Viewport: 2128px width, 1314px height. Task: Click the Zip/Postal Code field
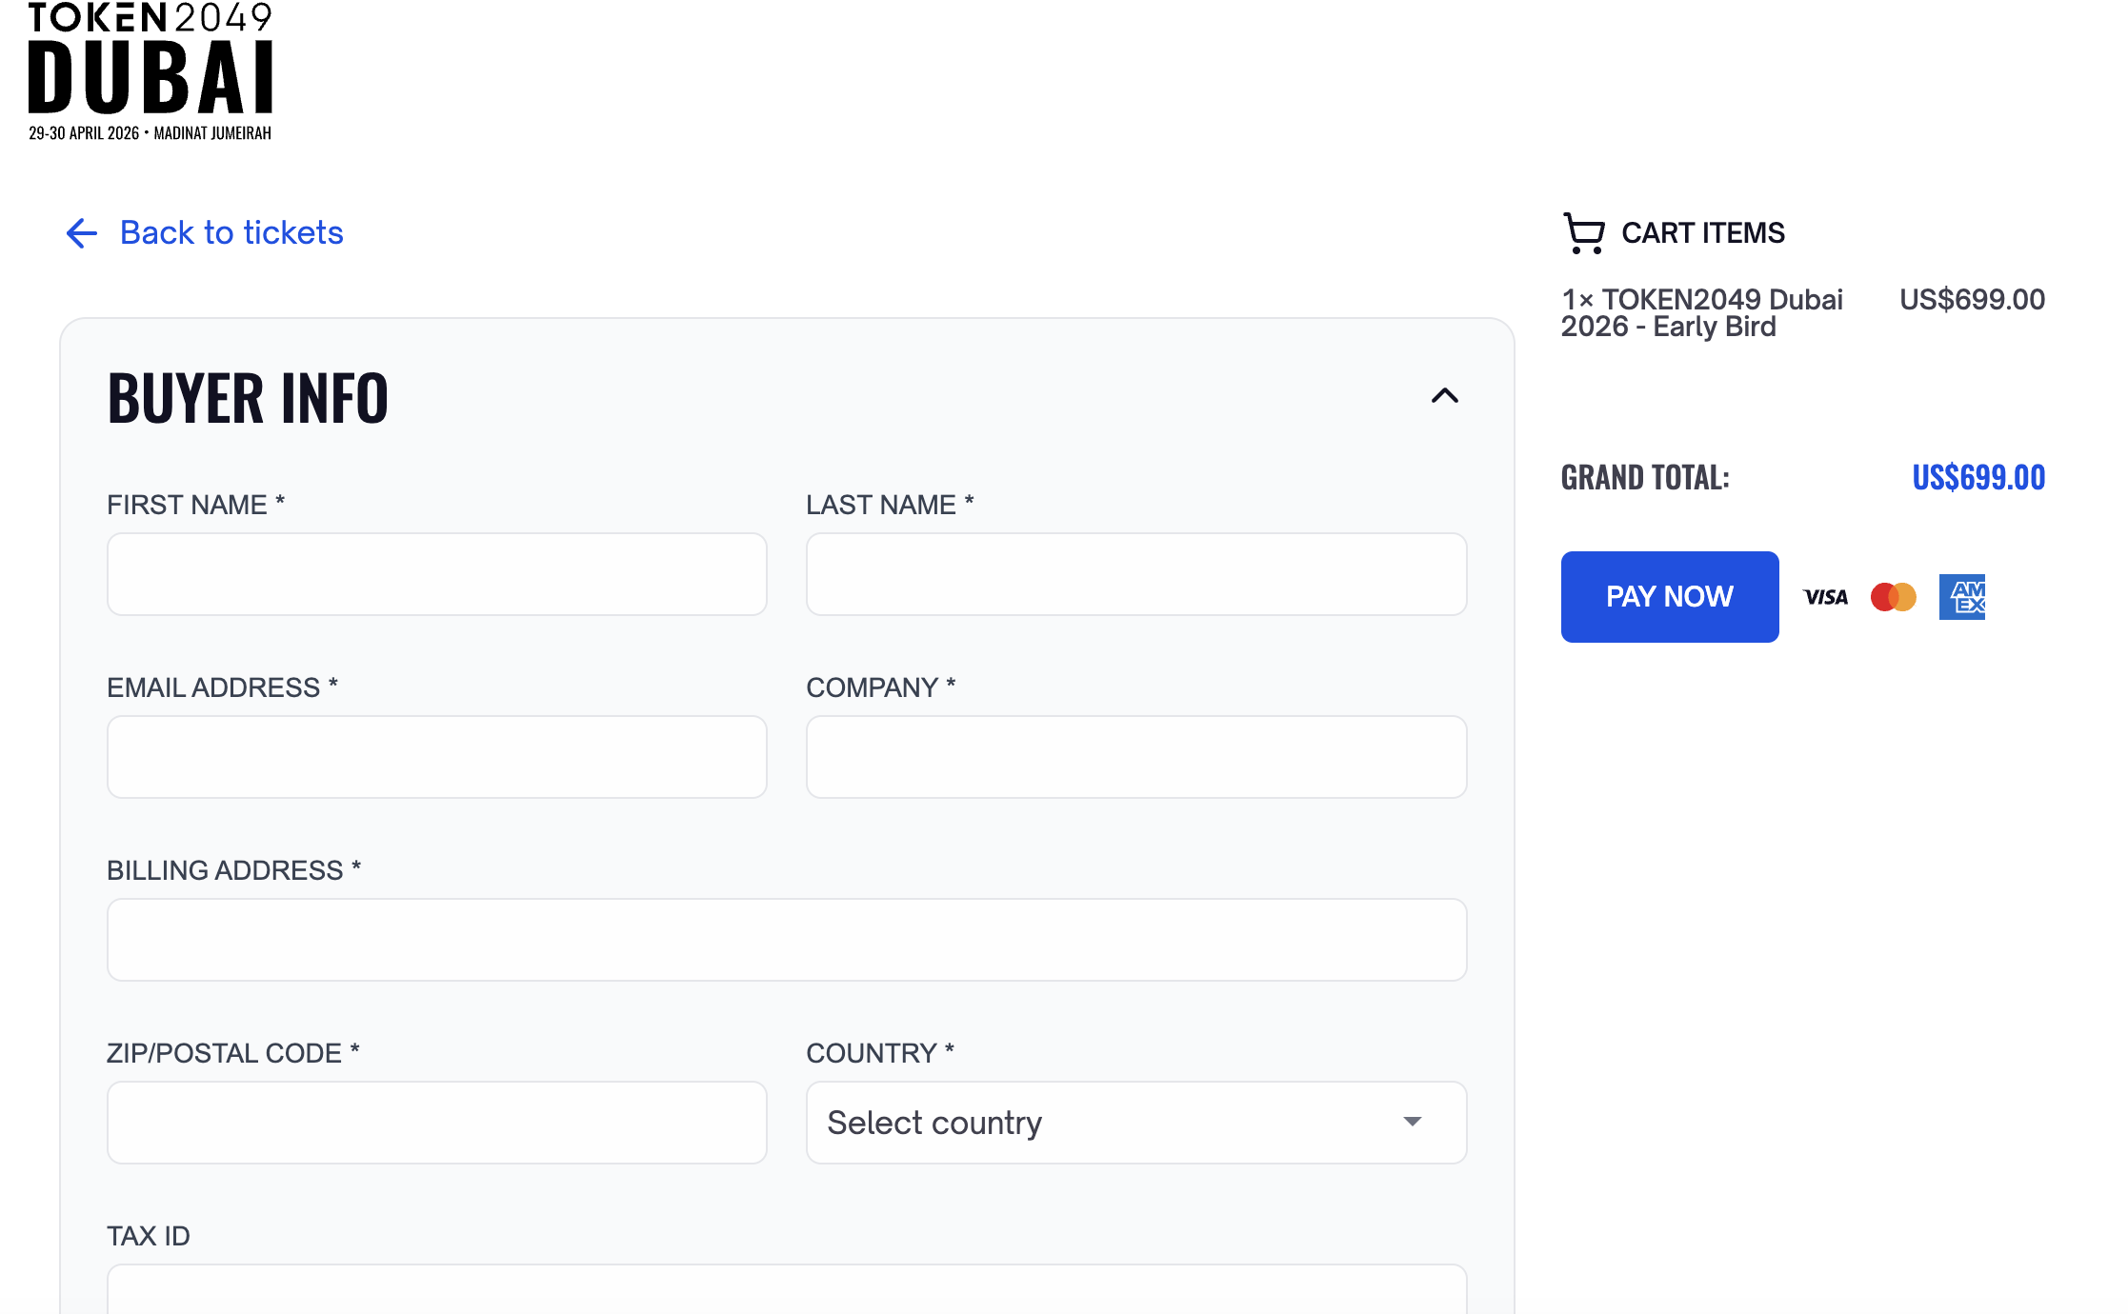(436, 1123)
